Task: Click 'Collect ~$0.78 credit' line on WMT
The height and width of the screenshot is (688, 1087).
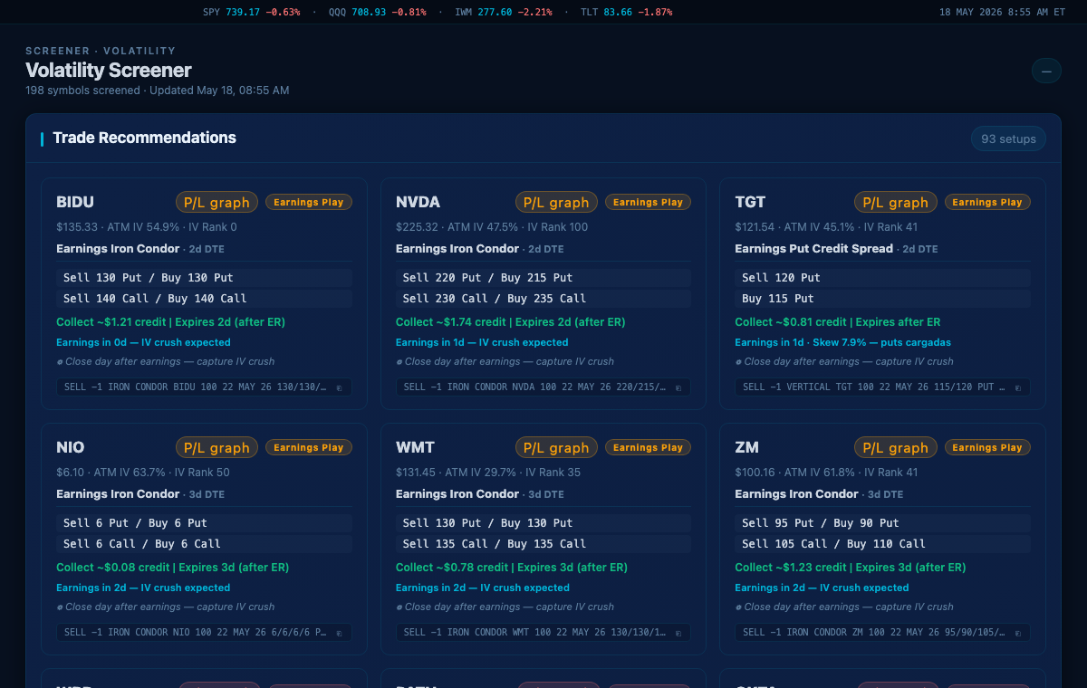Action: [x=512, y=568]
